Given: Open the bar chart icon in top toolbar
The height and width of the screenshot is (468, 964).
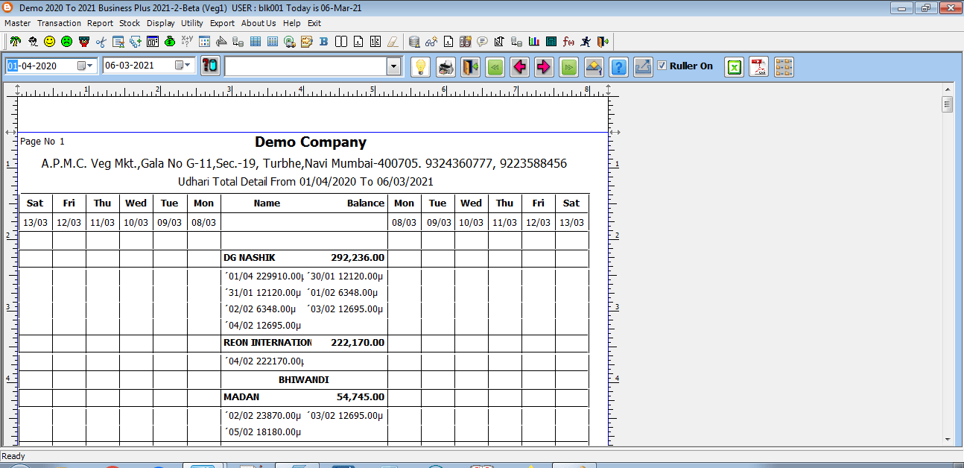Looking at the screenshot, I should pyautogui.click(x=534, y=42).
